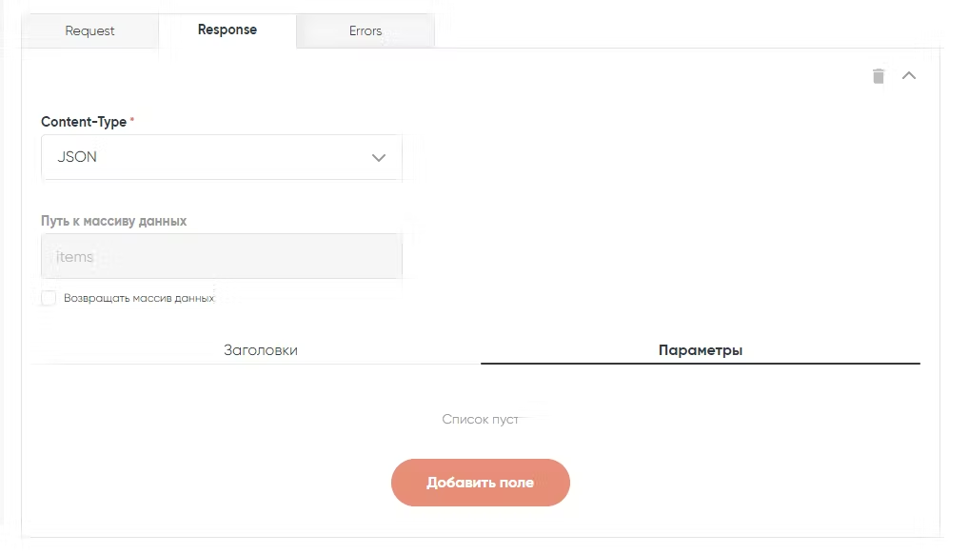Viewport: 969px width, 554px height.
Task: Open the Content-Type dropdown
Action: (x=222, y=157)
